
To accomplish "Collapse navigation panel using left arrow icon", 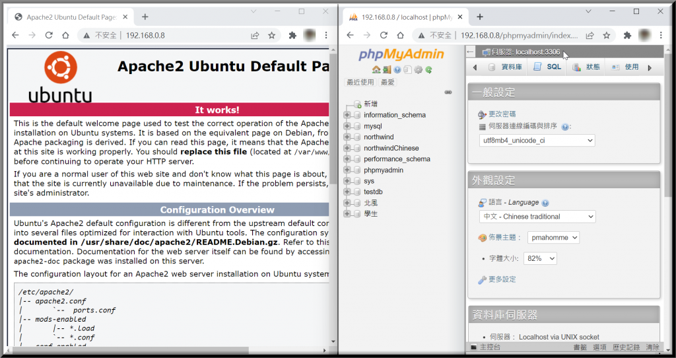I will pyautogui.click(x=470, y=52).
